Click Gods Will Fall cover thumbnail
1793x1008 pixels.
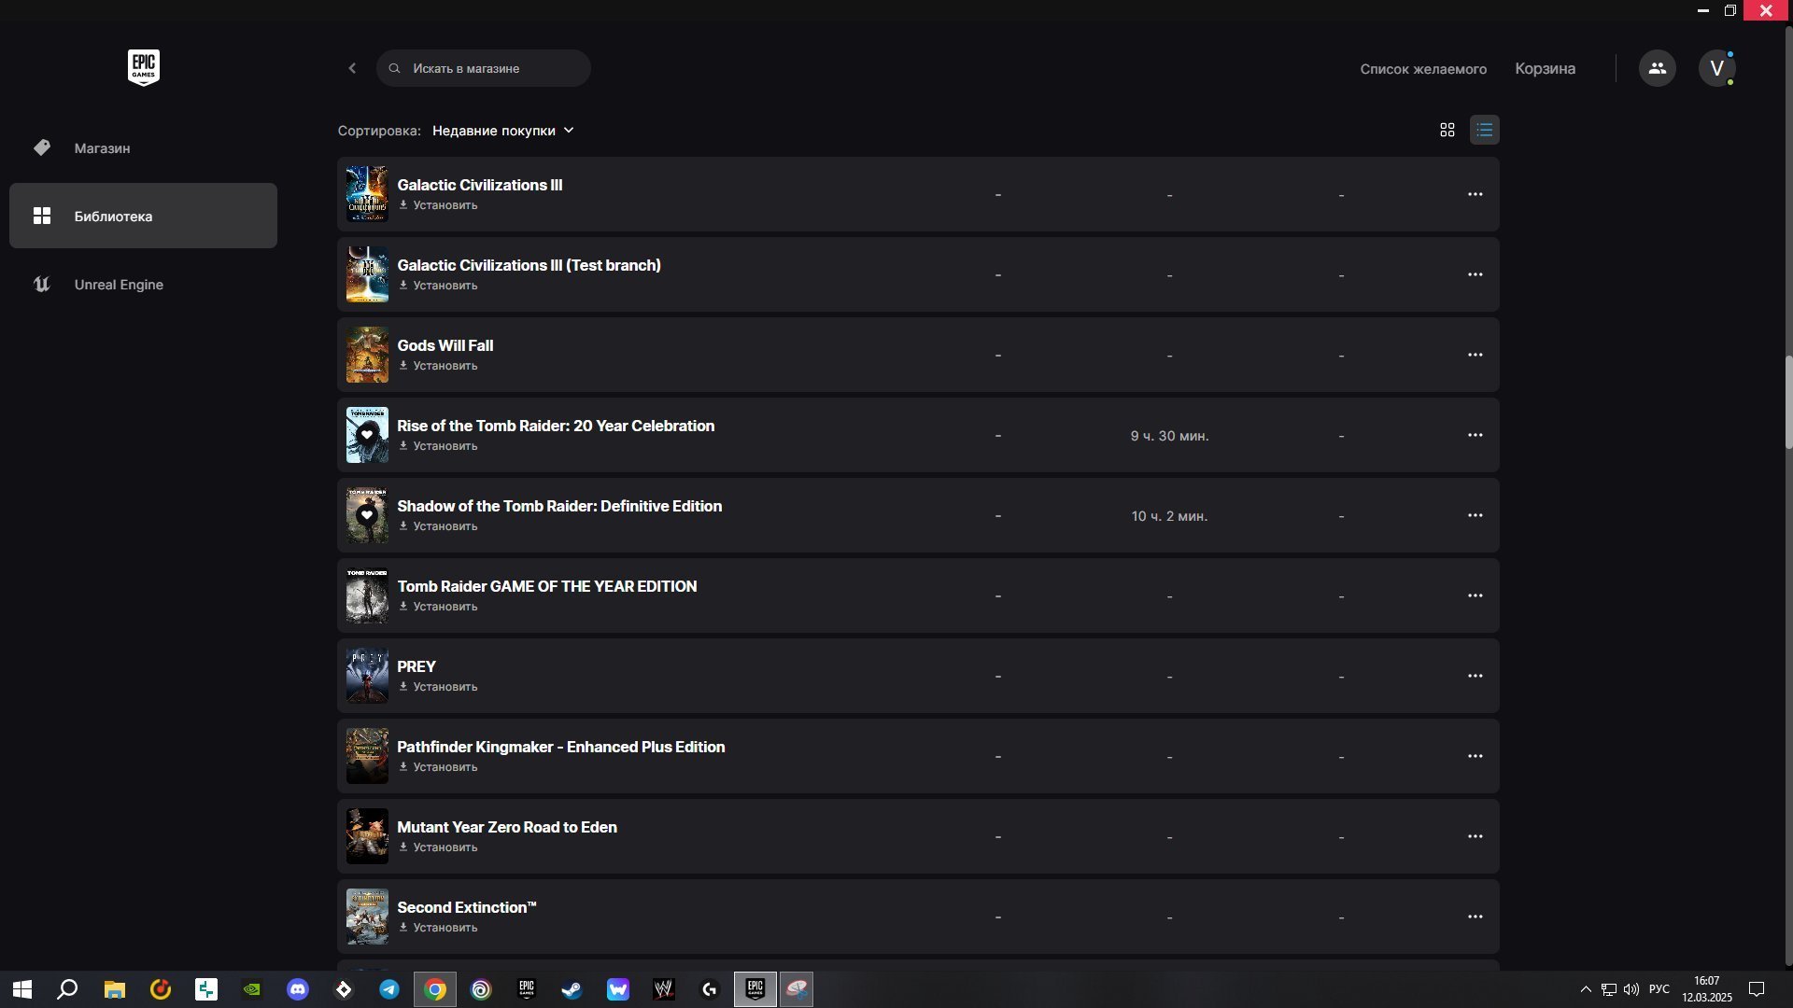tap(367, 355)
